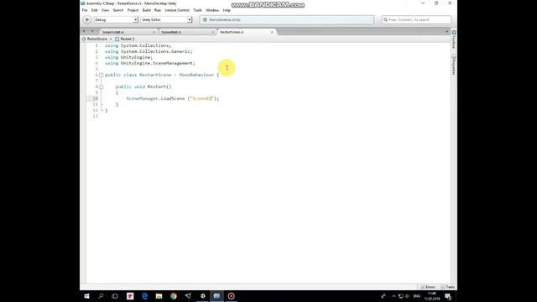Image resolution: width=537 pixels, height=302 pixels.
Task: Open the document list dropdown arrow at the right end of the tab bar
Action: pyautogui.click(x=447, y=32)
